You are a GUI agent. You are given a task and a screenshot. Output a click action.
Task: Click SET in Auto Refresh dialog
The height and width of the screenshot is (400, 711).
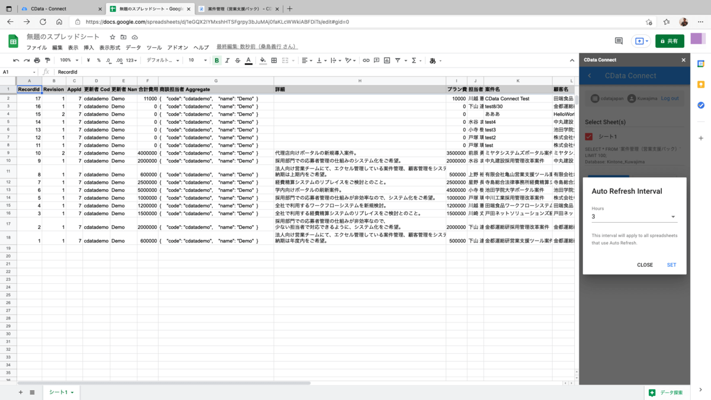click(671, 265)
